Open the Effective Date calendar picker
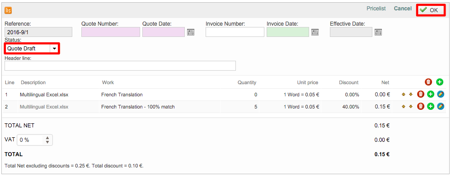This screenshot has width=451, height=176. click(x=378, y=32)
